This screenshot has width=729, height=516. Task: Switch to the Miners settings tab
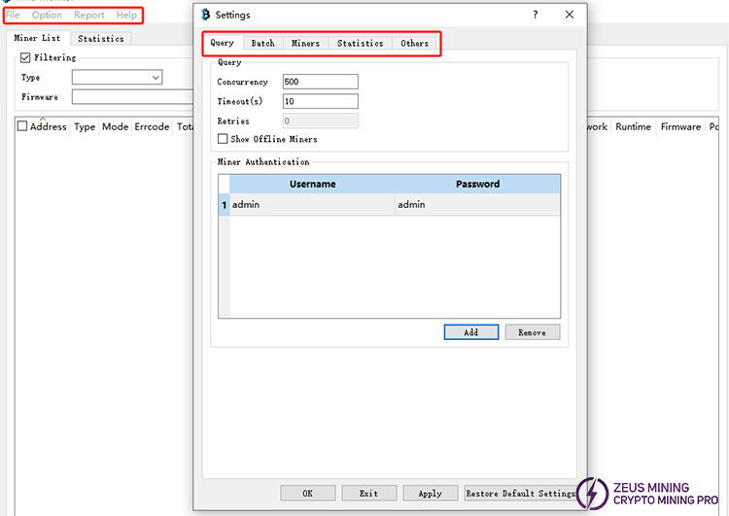click(x=305, y=43)
